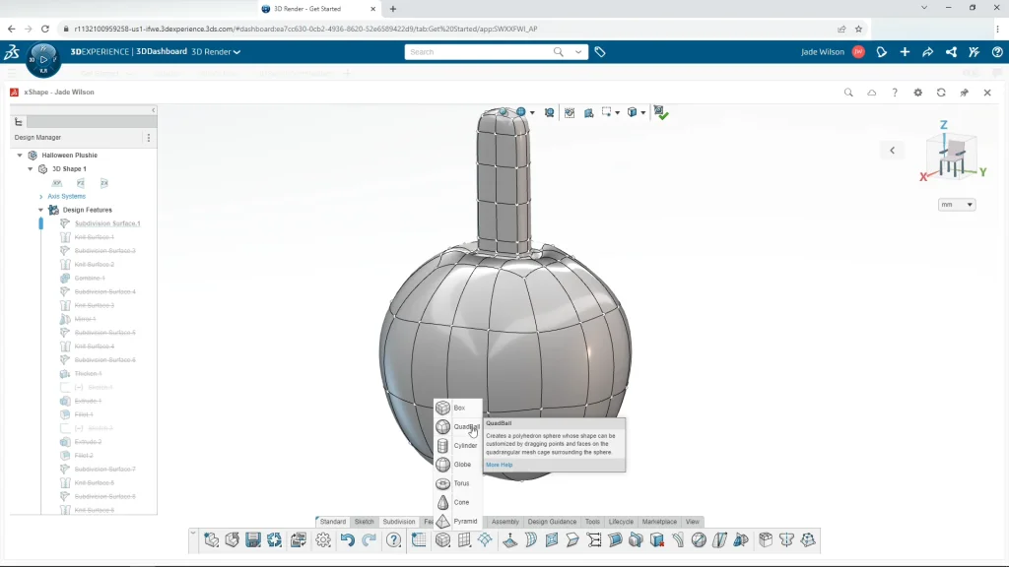1009x567 pixels.
Task: Switch to the Sketch tab
Action: pos(364,522)
